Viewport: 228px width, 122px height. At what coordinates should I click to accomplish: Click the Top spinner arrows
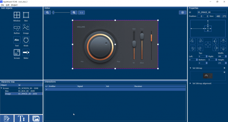tap(207, 56)
